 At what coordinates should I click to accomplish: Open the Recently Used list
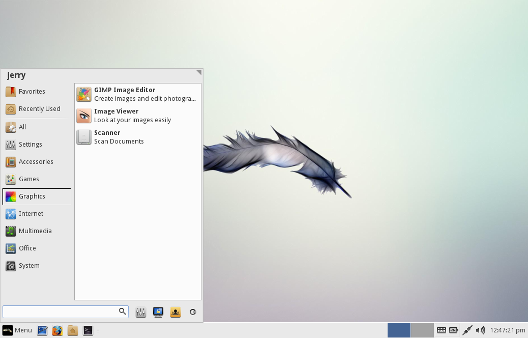(37, 109)
